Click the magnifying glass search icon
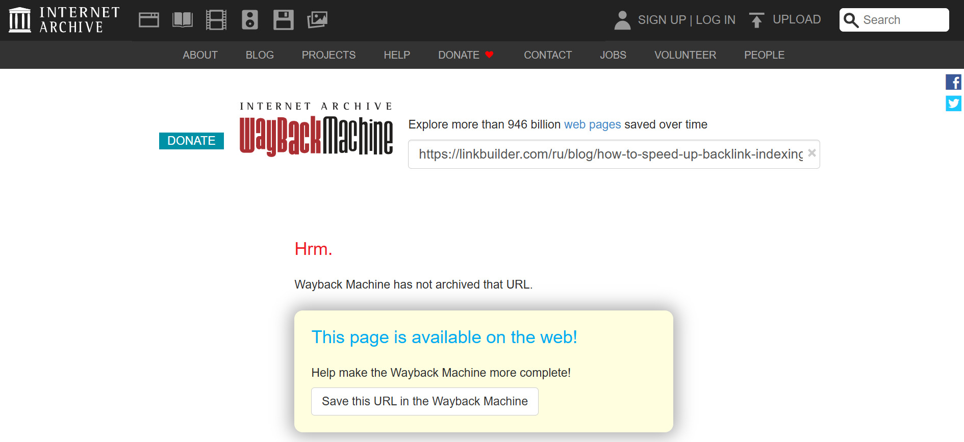The width and height of the screenshot is (964, 442). tap(851, 20)
